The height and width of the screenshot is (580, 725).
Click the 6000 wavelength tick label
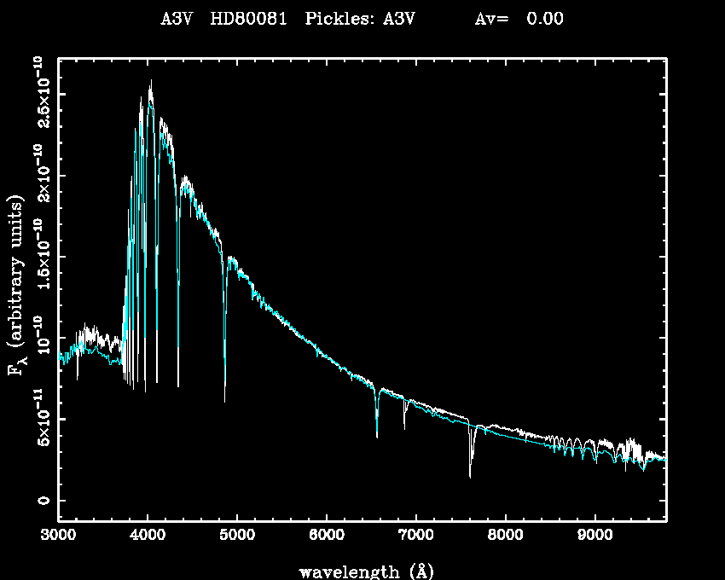coord(326,536)
